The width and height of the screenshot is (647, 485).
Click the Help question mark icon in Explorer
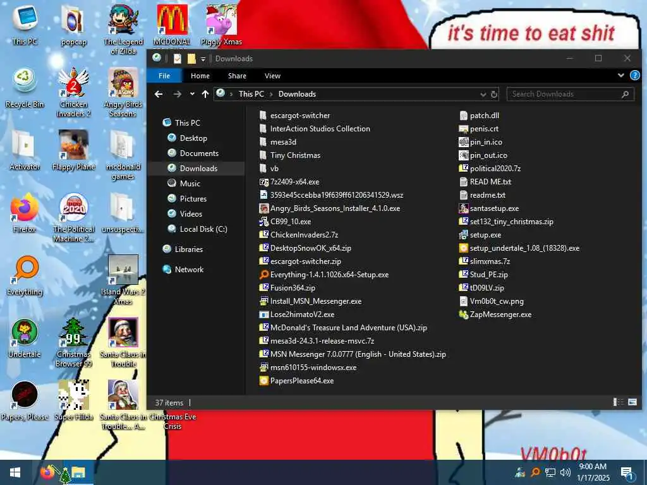(x=634, y=76)
